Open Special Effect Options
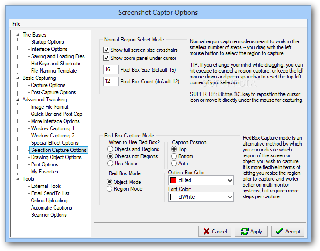The width and height of the screenshot is (320, 251). click(55, 143)
